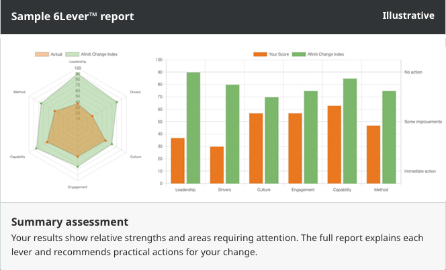
Task: Click the orange Culture data point on radar
Action: (x=105, y=140)
